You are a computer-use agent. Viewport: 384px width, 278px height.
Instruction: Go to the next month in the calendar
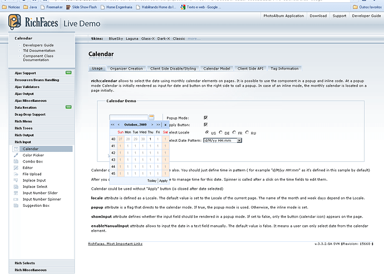click(x=152, y=125)
